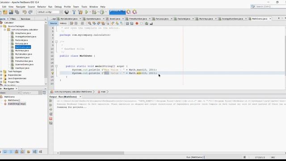The image size is (286, 161).
Task: Click the Open Project folder icon
Action: [x=5, y=12]
